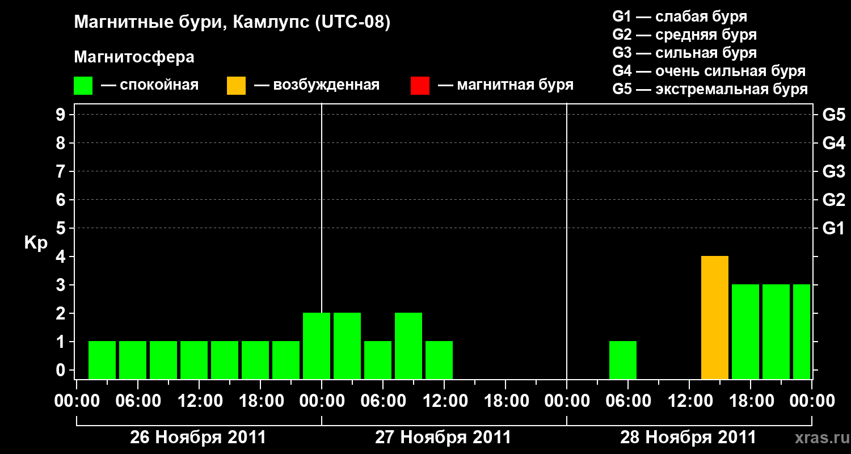Click the 'Магнитосфера' heading
The image size is (851, 454).
click(x=134, y=57)
